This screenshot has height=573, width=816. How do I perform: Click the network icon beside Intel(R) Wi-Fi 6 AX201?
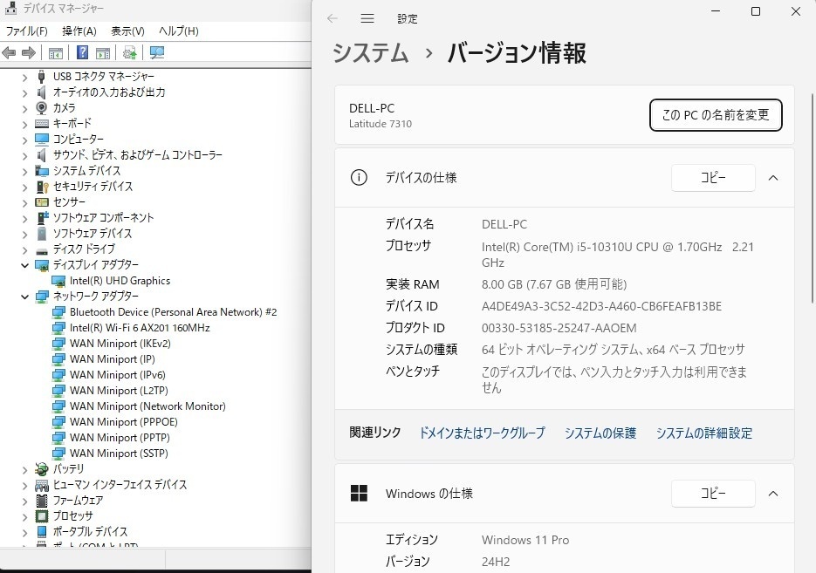(x=58, y=328)
